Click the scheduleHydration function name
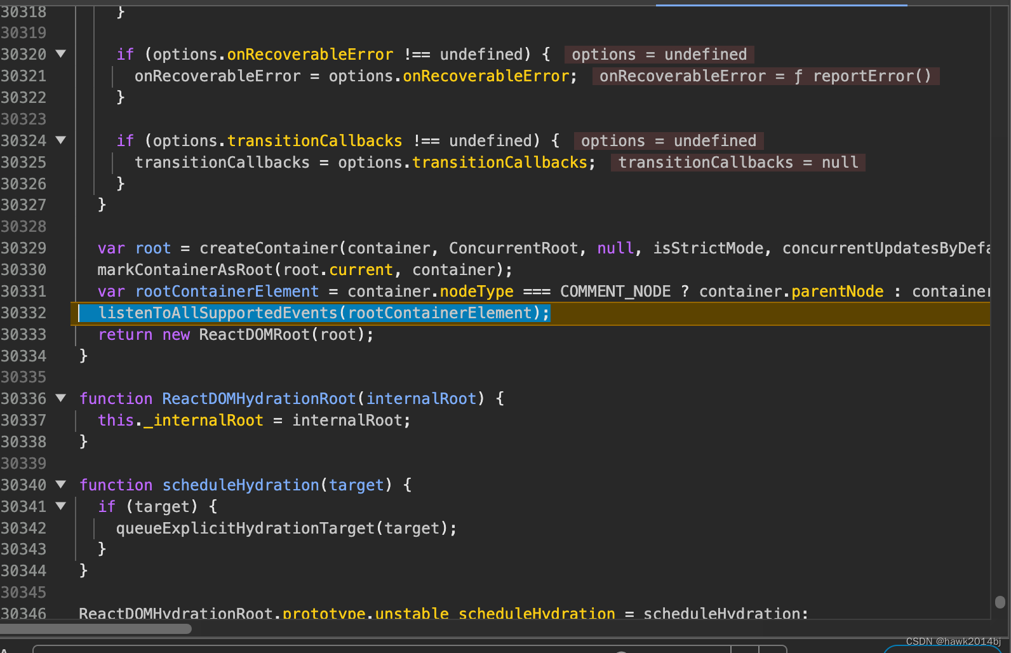This screenshot has width=1011, height=653. (241, 485)
